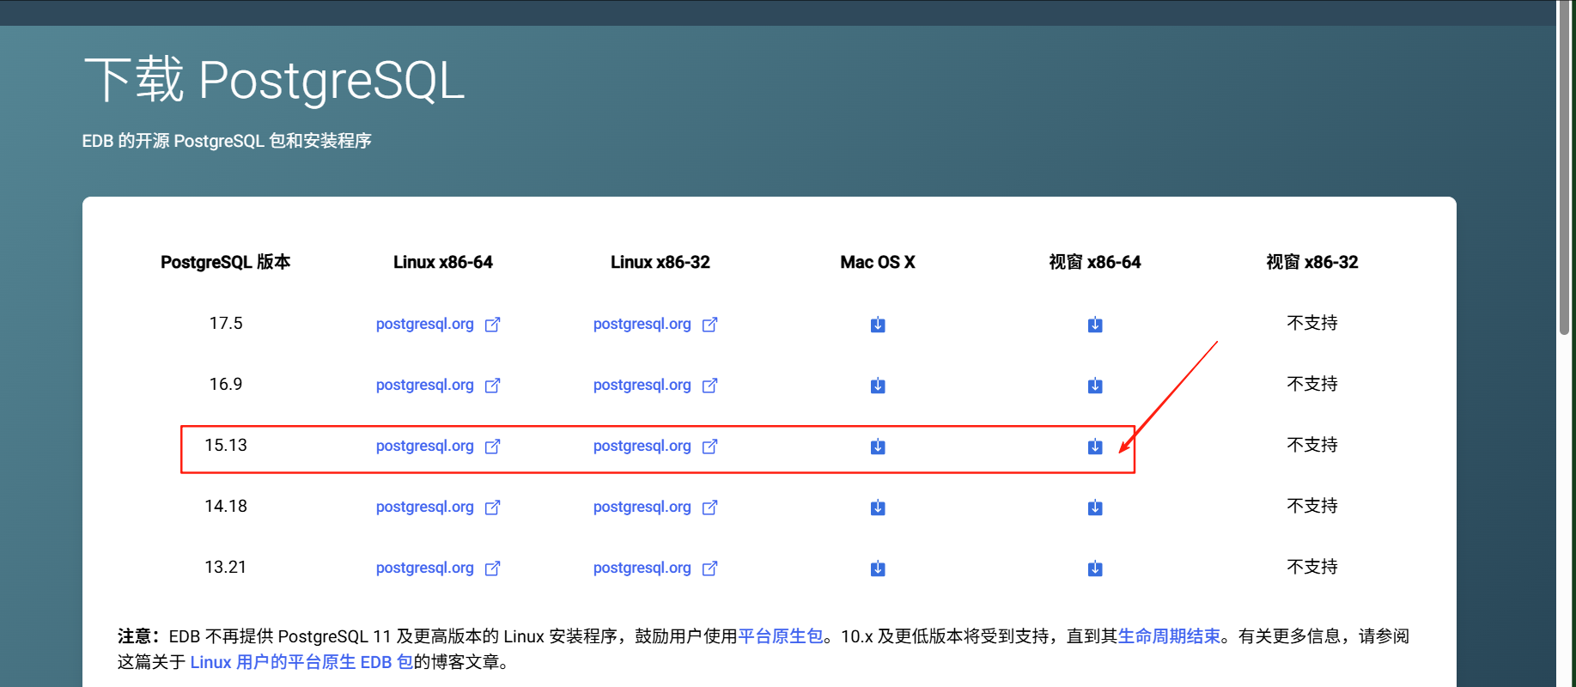Open postgresql.org link for 15.13 Linux x86-64
1576x687 pixels.
pos(438,447)
